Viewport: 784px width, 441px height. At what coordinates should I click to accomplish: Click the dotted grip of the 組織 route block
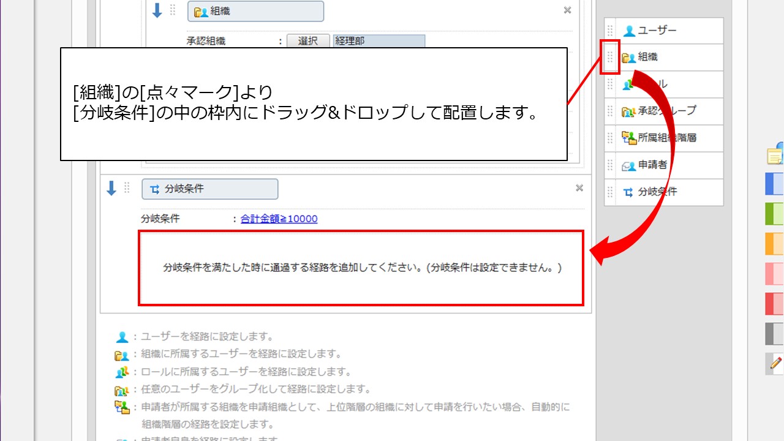tap(173, 10)
